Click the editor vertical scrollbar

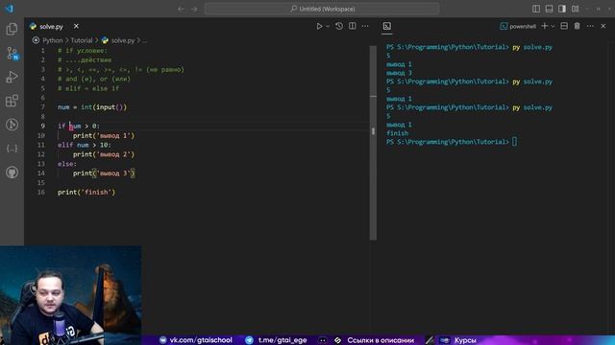tap(373, 143)
